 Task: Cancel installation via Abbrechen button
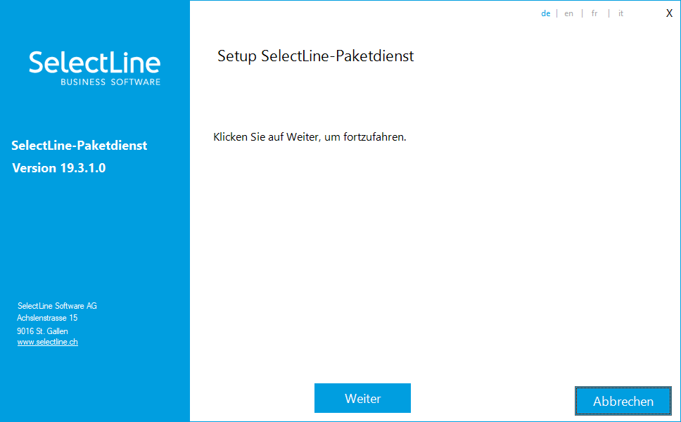[x=623, y=401]
